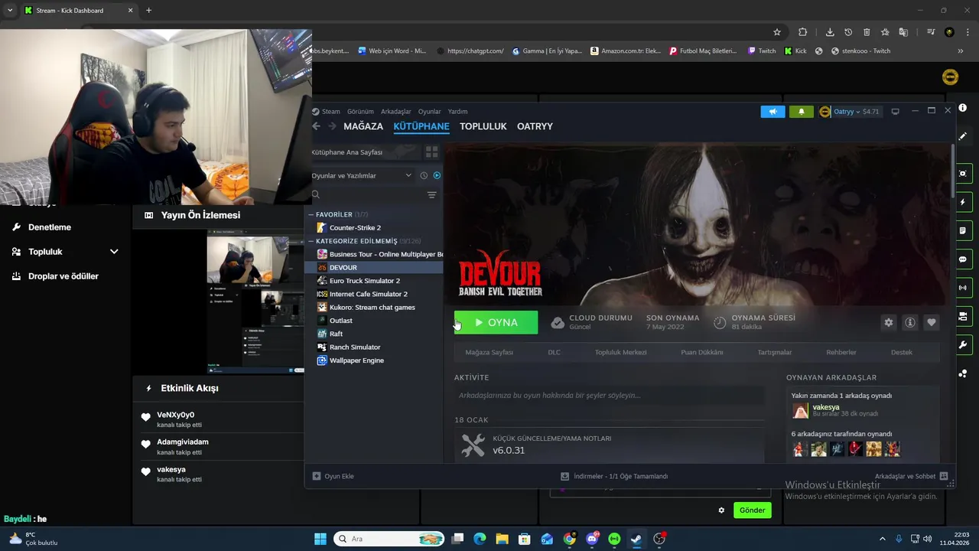
Task: Open the DLC link
Action: [554, 352]
